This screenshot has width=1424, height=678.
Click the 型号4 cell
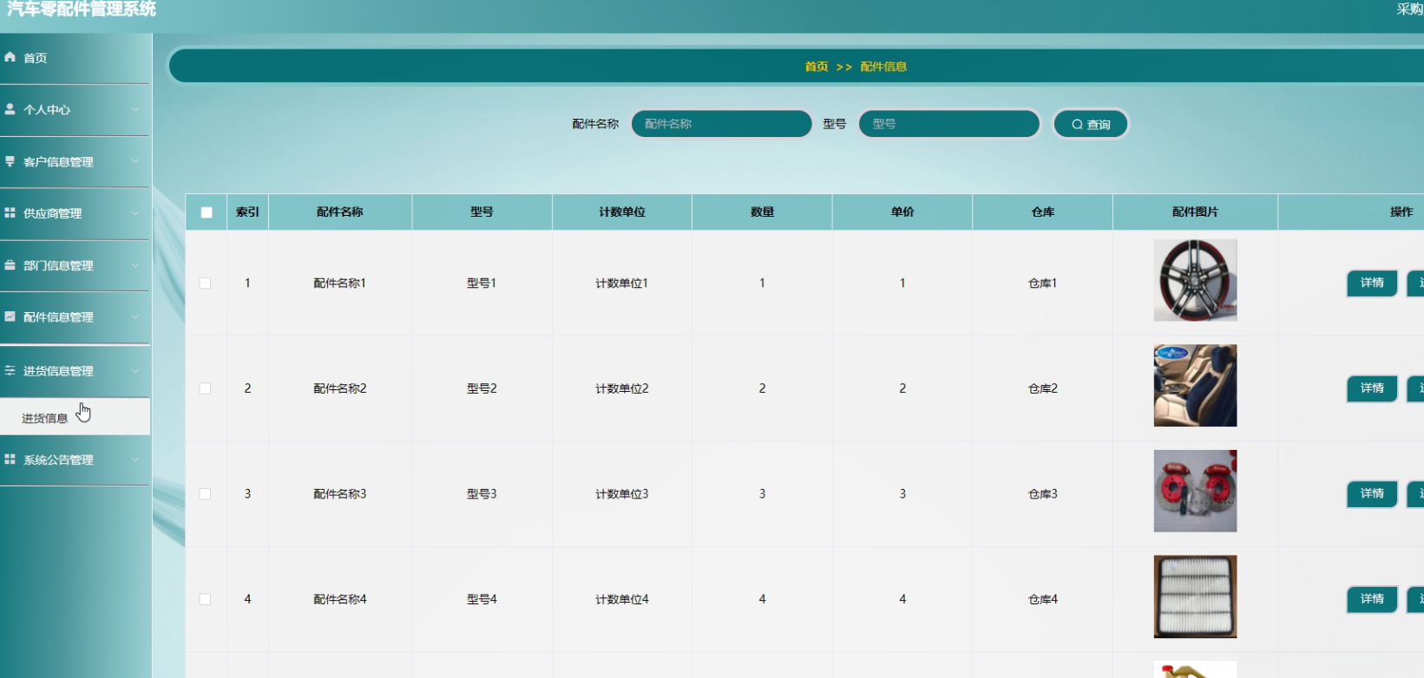click(x=482, y=599)
